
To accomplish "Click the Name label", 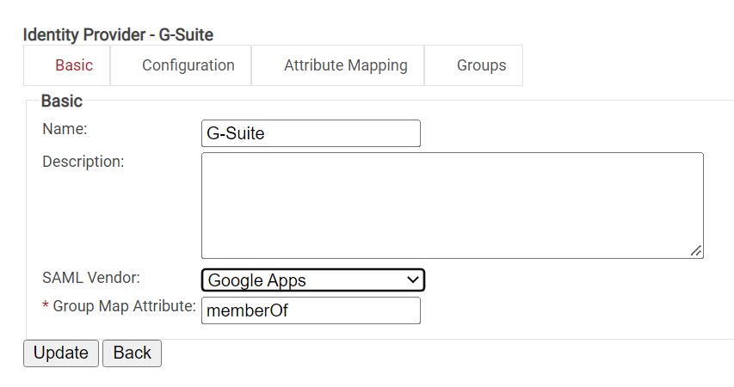I will 65,129.
